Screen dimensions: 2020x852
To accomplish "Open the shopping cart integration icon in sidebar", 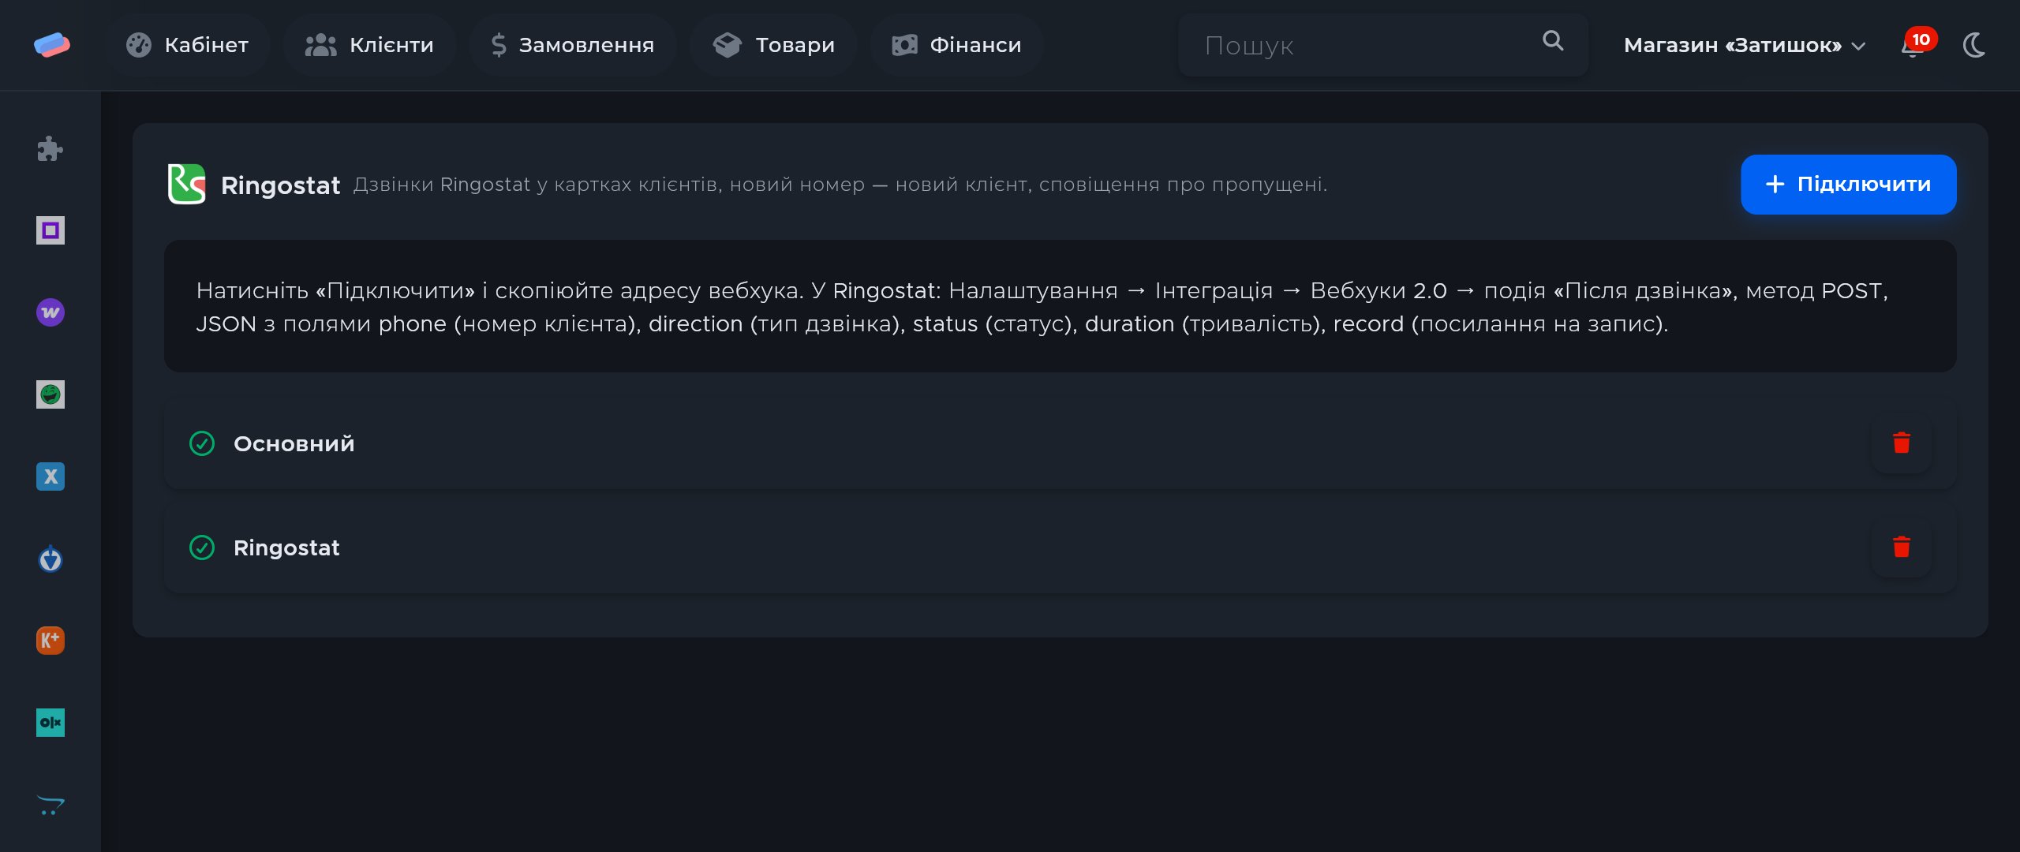I will coord(50,805).
